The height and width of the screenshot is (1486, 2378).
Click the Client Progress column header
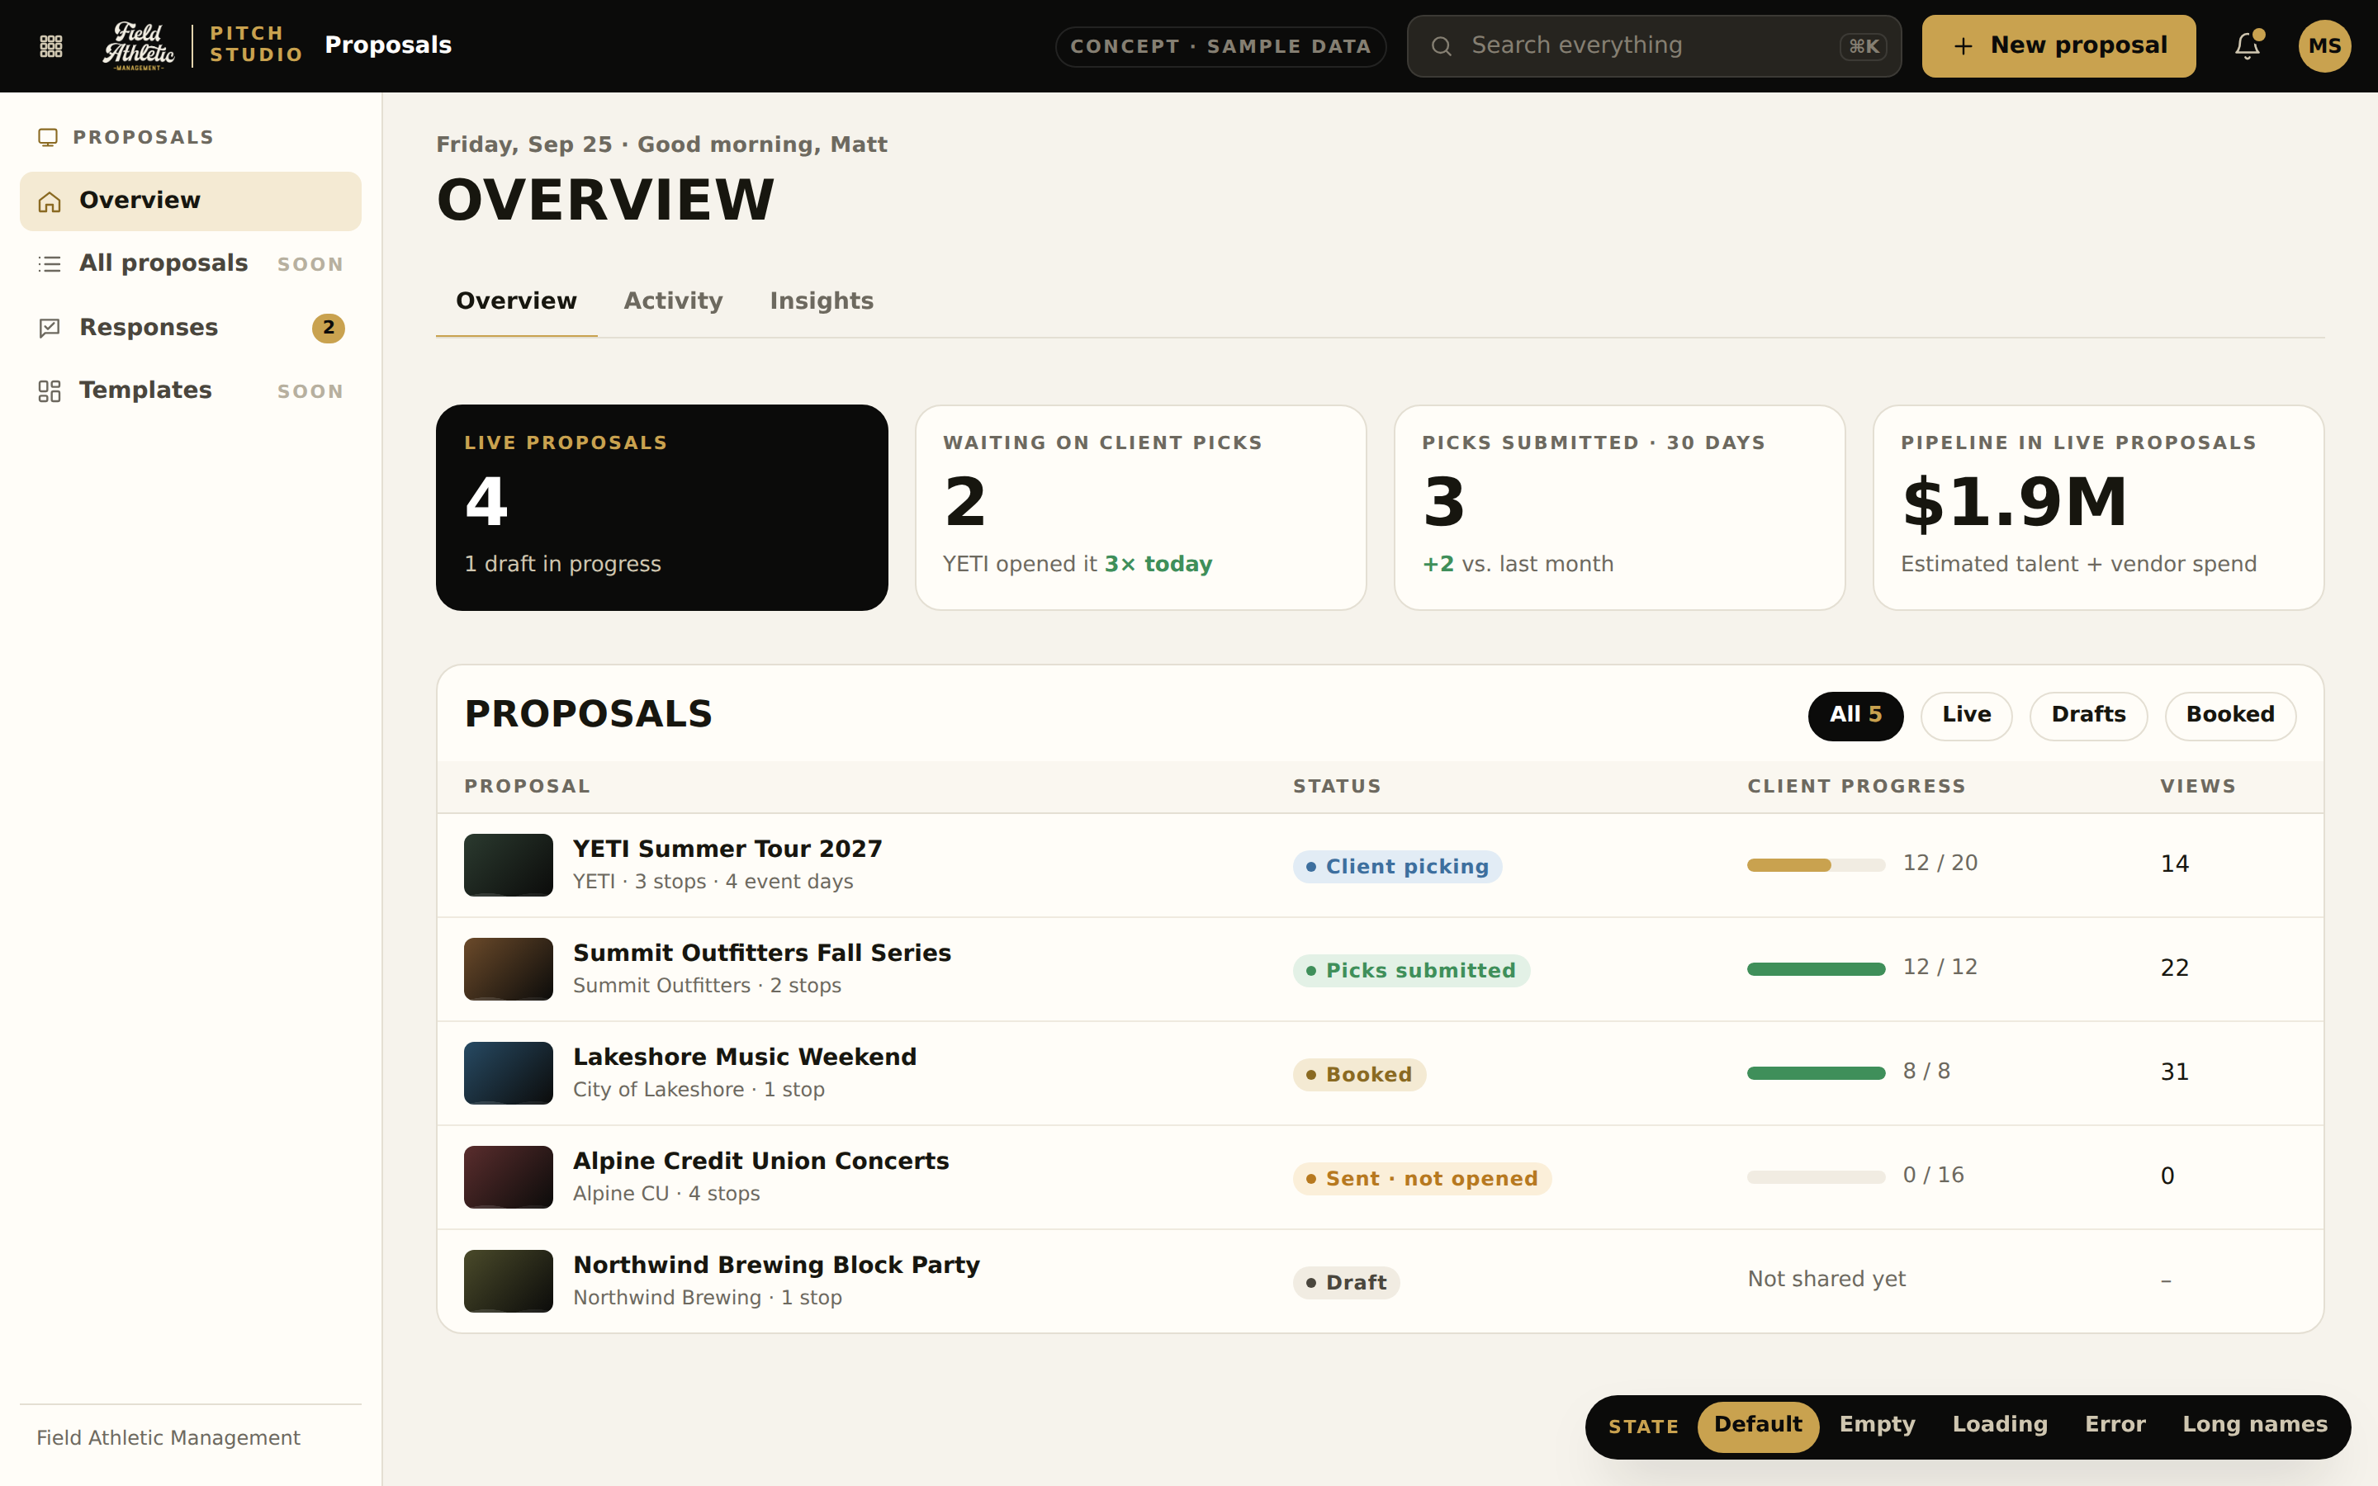1856,788
